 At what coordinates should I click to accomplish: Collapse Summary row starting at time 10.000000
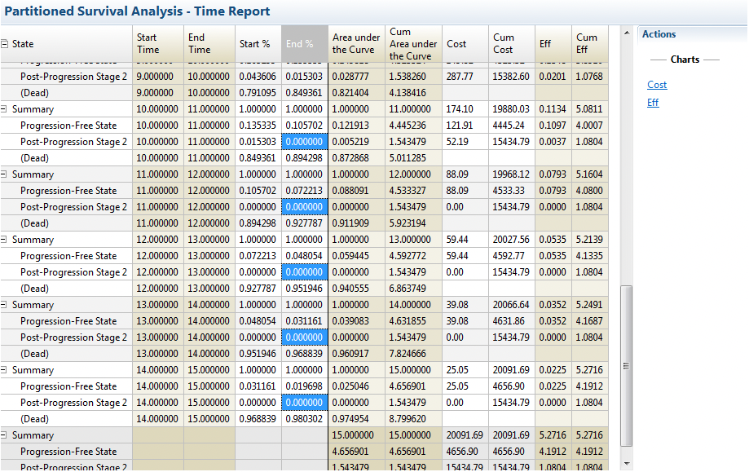coord(5,109)
